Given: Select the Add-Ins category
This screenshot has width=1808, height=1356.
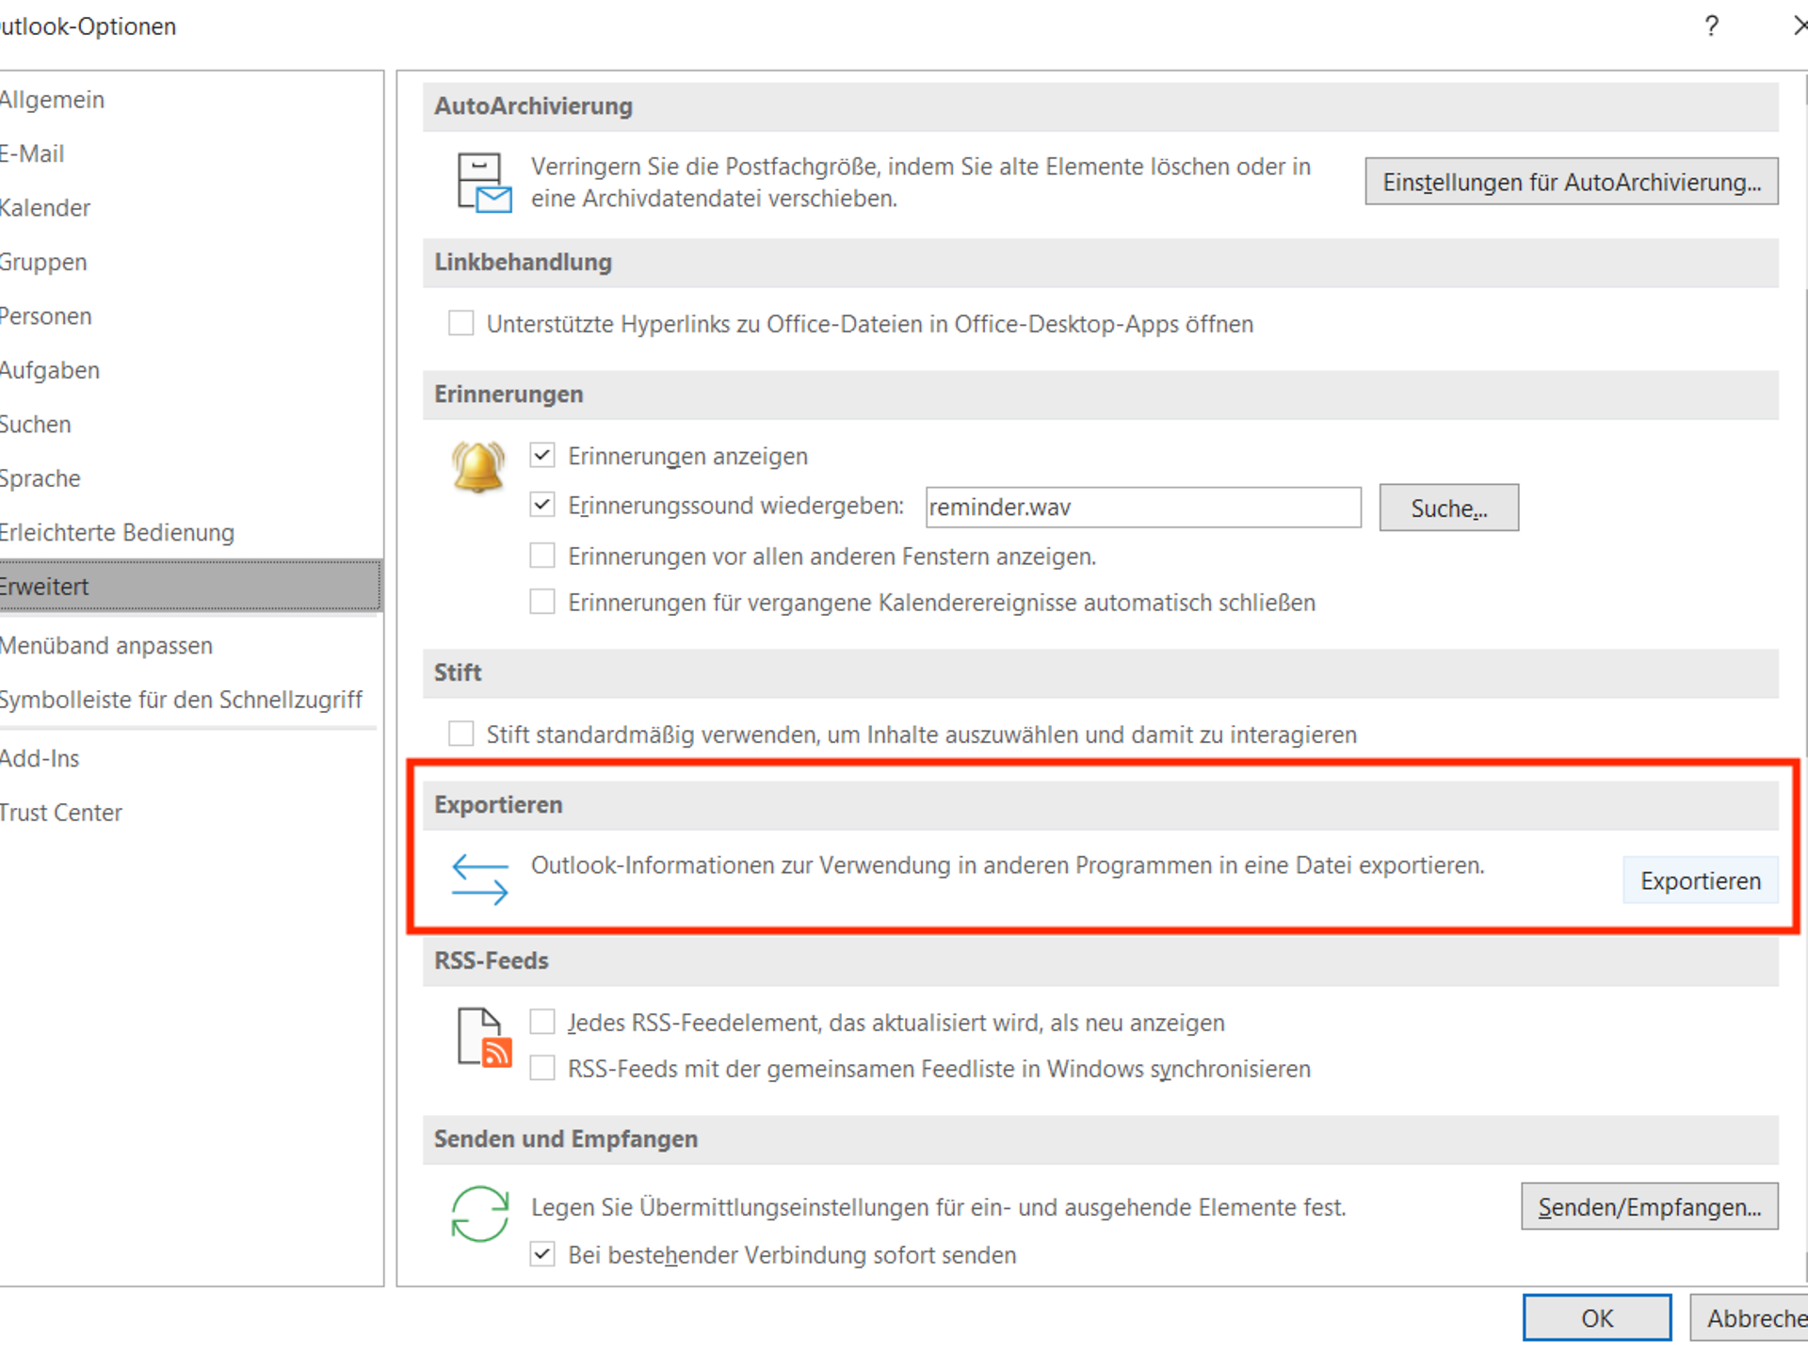Looking at the screenshot, I should [x=40, y=758].
